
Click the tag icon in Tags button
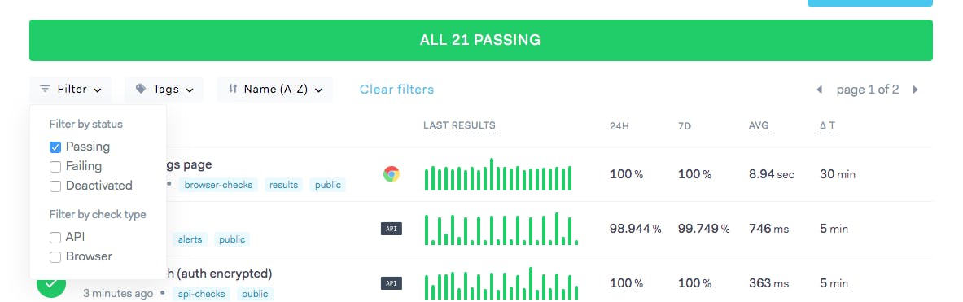[x=142, y=89]
